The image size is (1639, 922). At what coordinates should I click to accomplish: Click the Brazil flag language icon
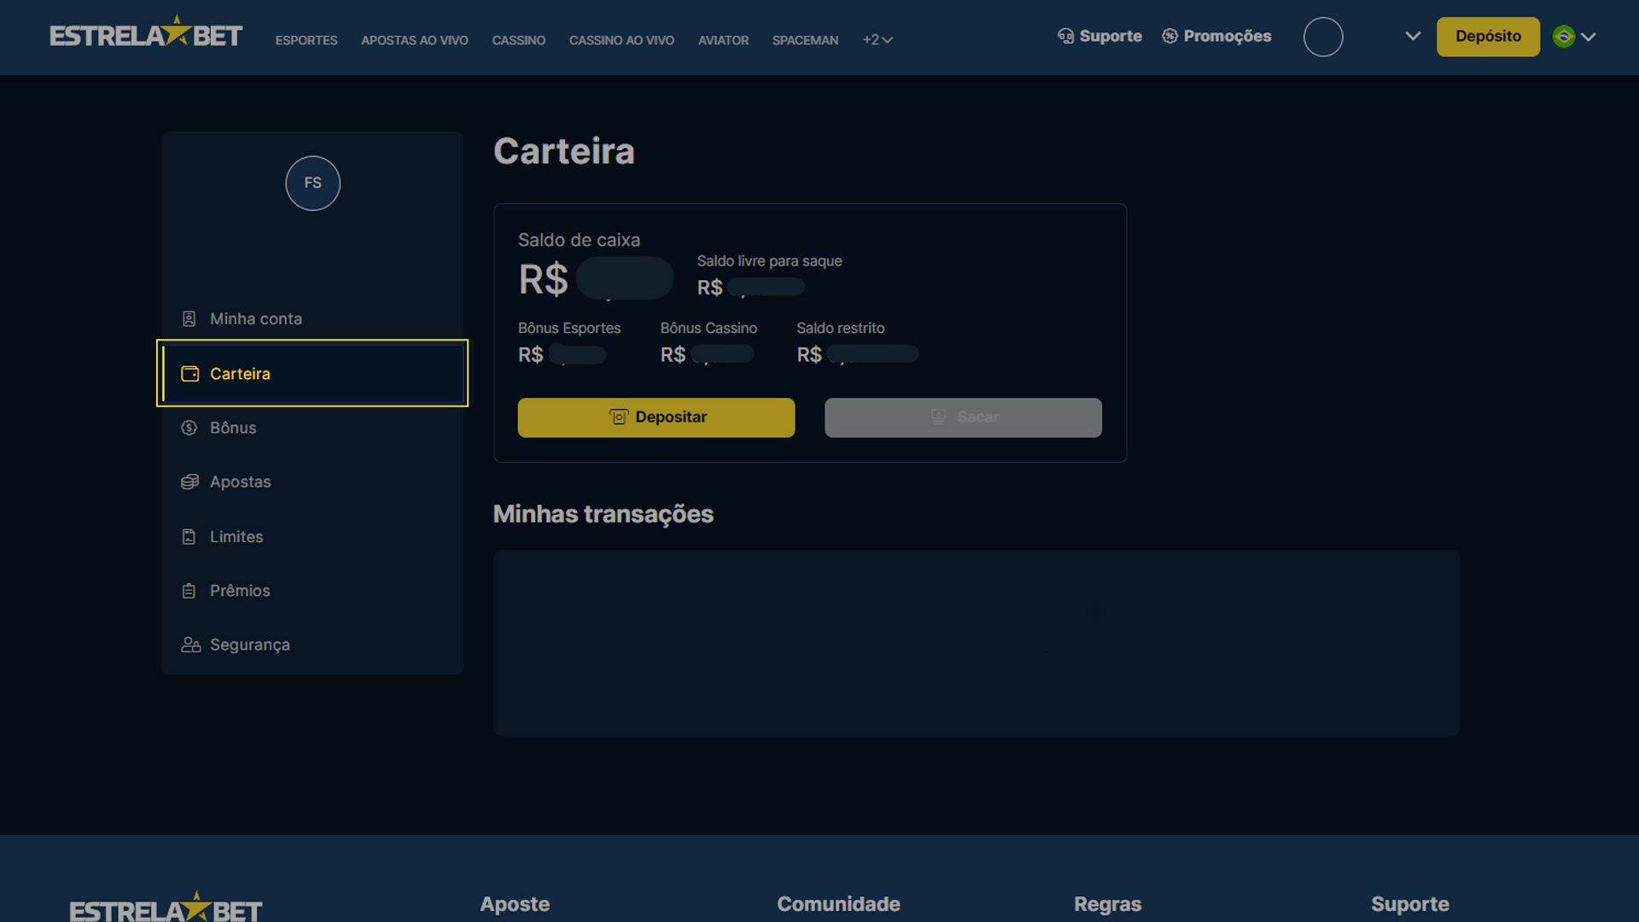click(1563, 37)
